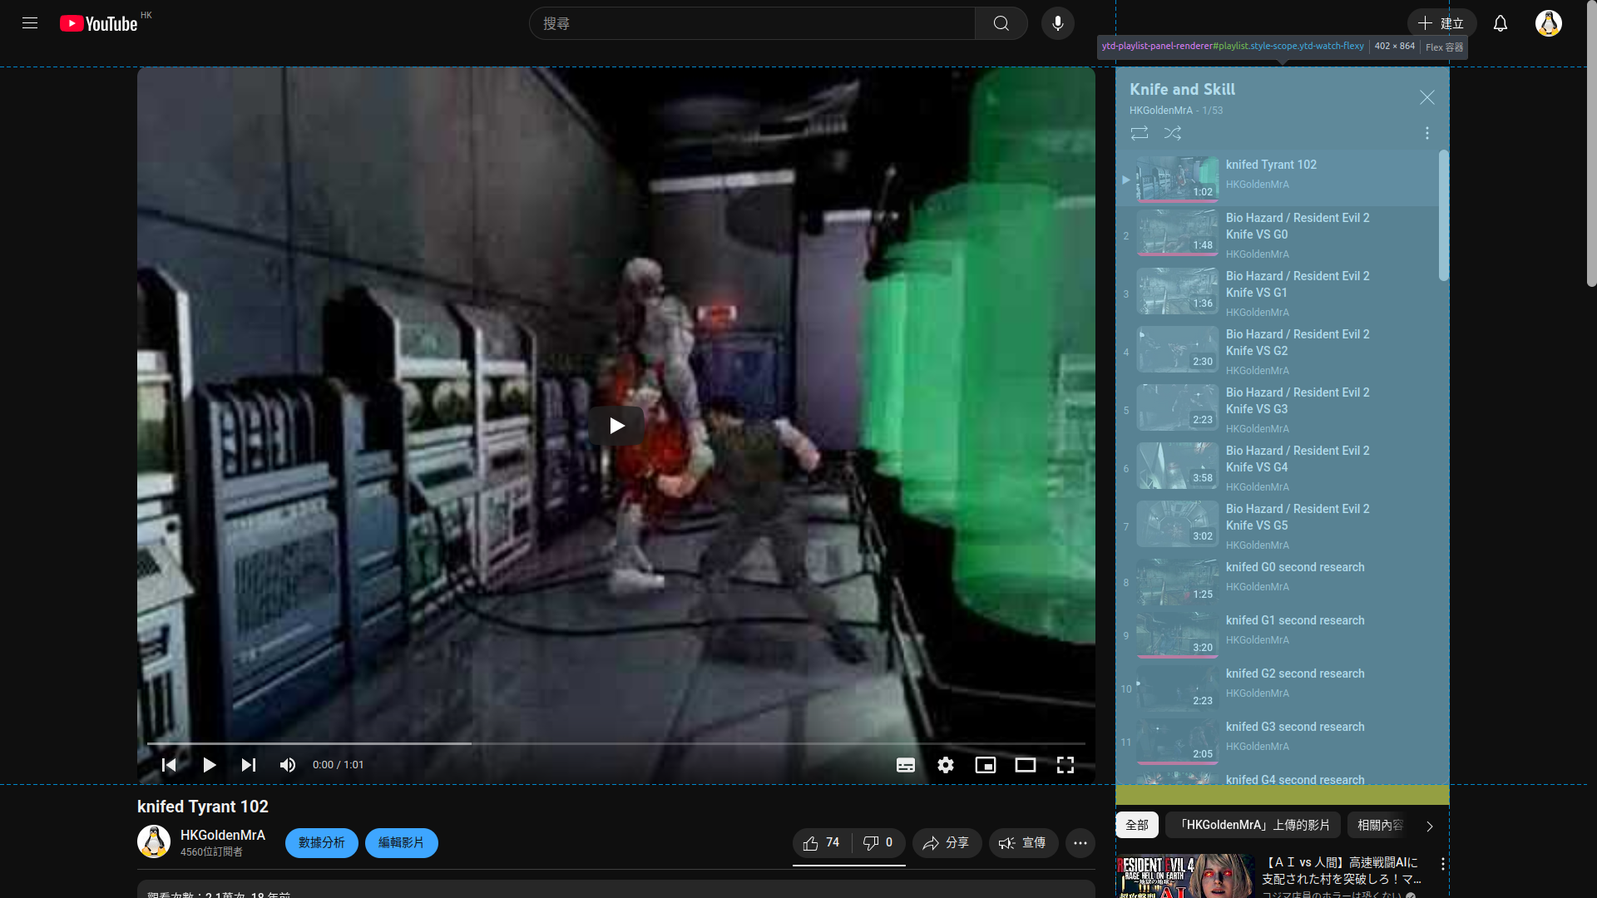Open 數據分析 analytics button
This screenshot has width=1597, height=898.
point(322,842)
